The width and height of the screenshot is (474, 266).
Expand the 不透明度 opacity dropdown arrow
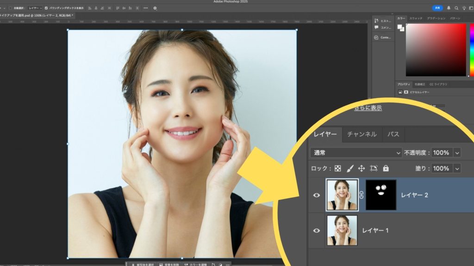coord(457,152)
